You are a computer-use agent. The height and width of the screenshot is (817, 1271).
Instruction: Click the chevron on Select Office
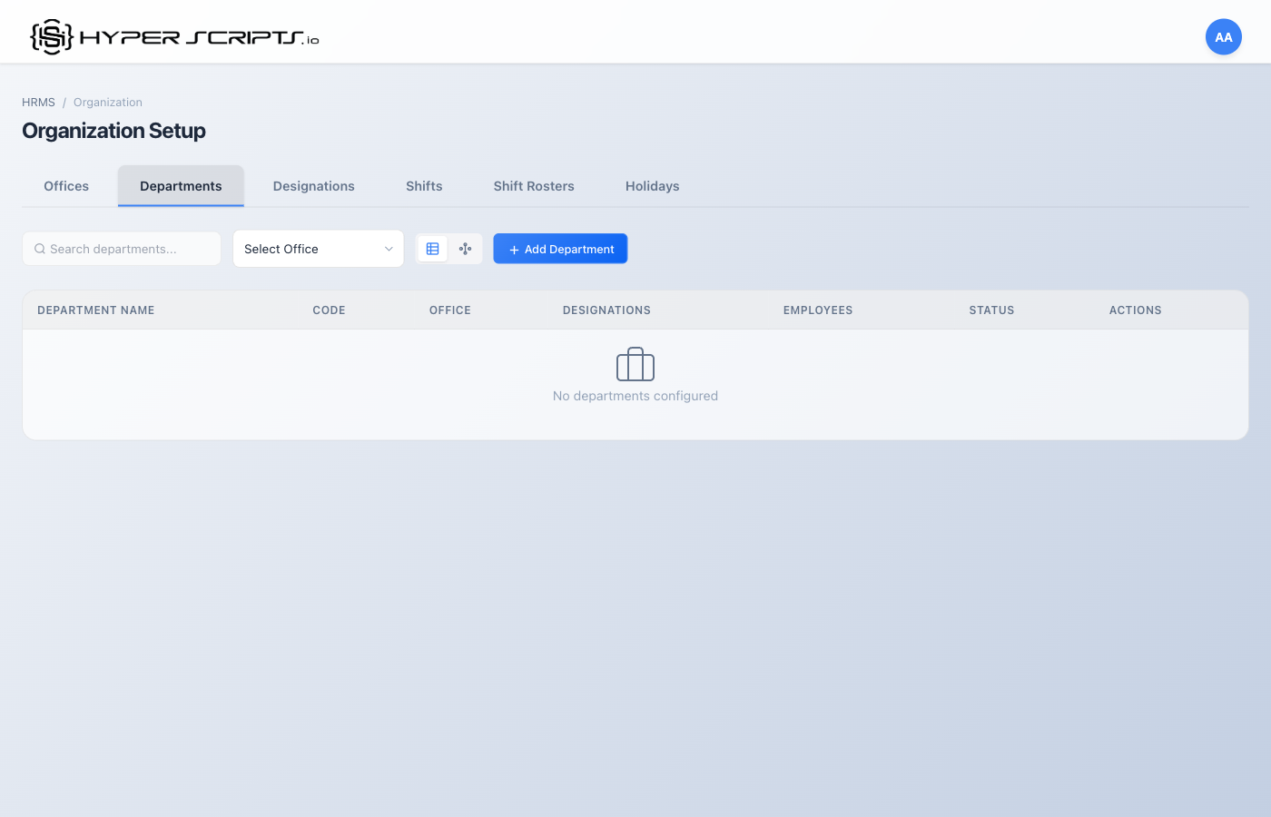click(x=389, y=248)
